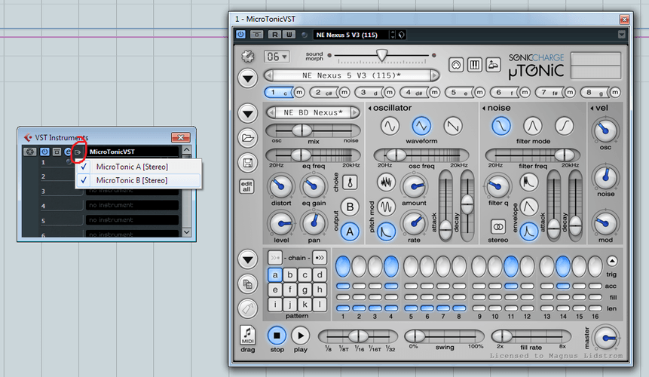Click slot 4 no instrument field
The height and width of the screenshot is (377, 649).
(x=133, y=205)
